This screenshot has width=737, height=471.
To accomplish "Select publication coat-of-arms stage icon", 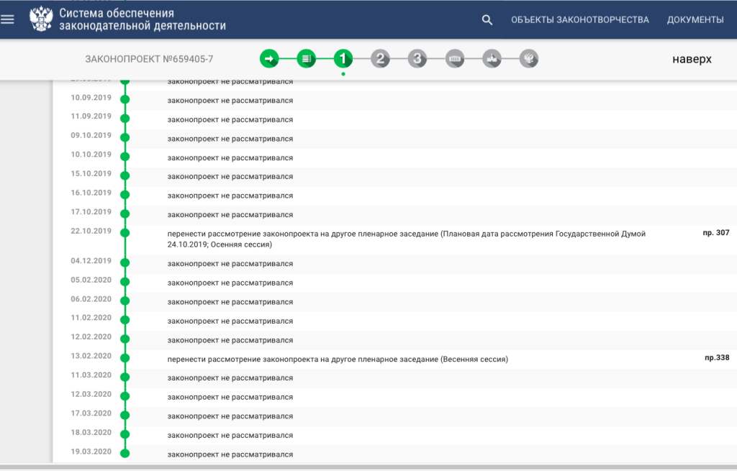I will (x=529, y=59).
